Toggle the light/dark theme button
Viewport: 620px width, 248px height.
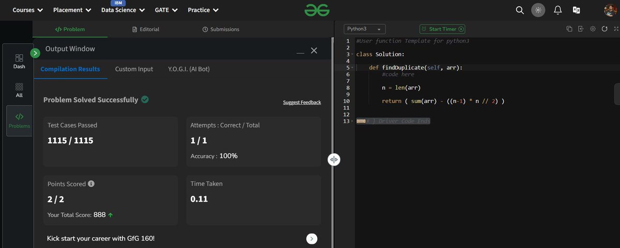click(x=538, y=10)
